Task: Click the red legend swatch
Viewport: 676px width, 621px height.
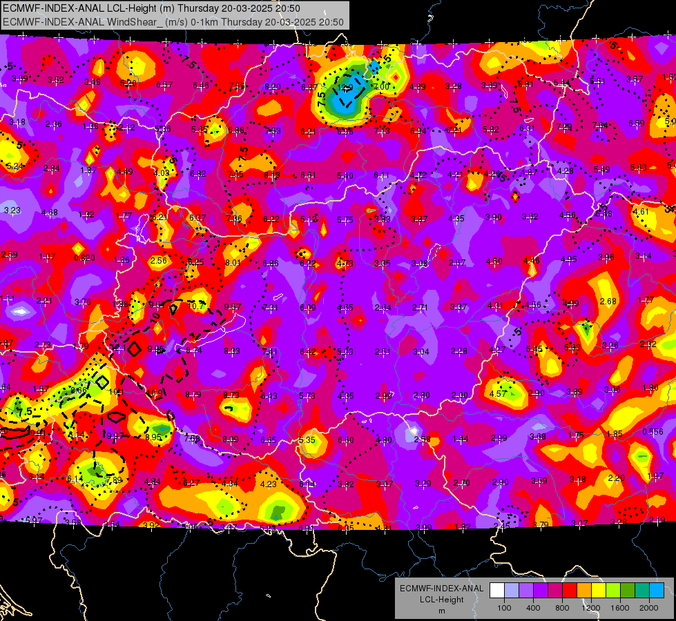Action: (x=570, y=591)
